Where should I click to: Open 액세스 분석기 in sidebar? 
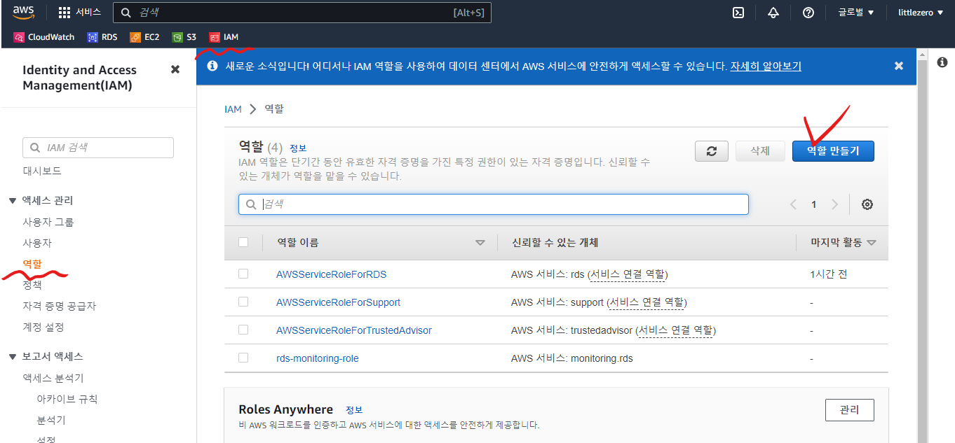click(53, 378)
